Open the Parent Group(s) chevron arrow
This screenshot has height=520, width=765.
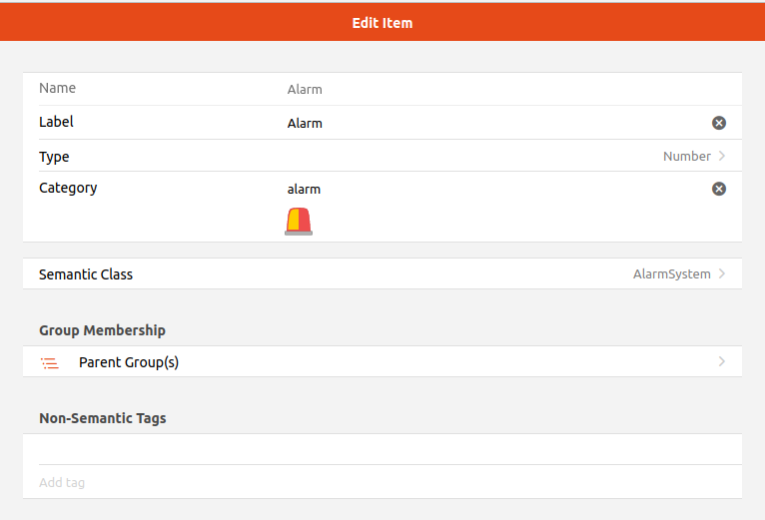[x=722, y=361]
